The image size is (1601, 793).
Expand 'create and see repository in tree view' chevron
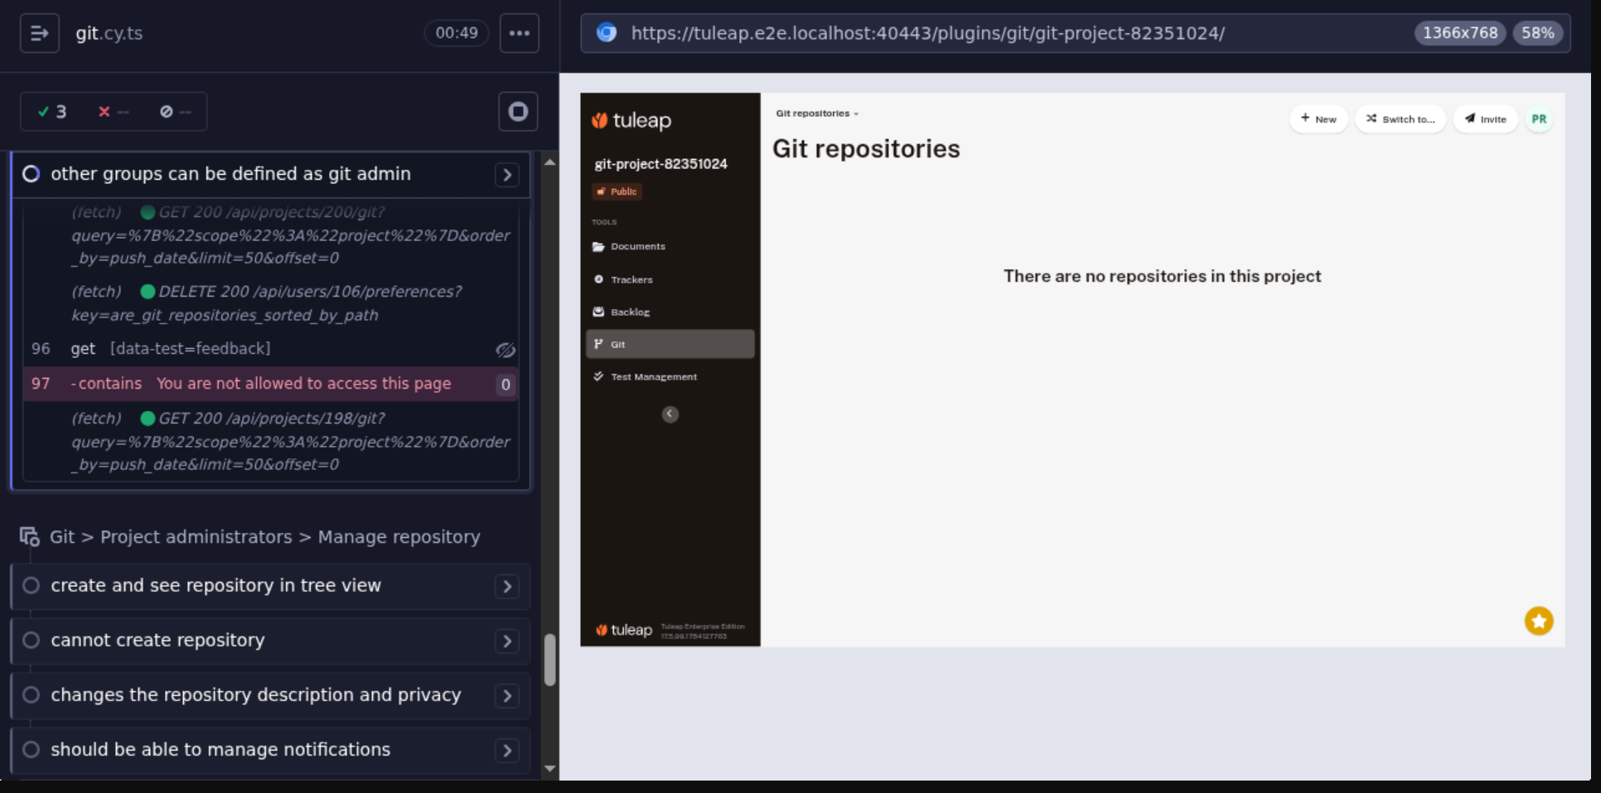(507, 586)
